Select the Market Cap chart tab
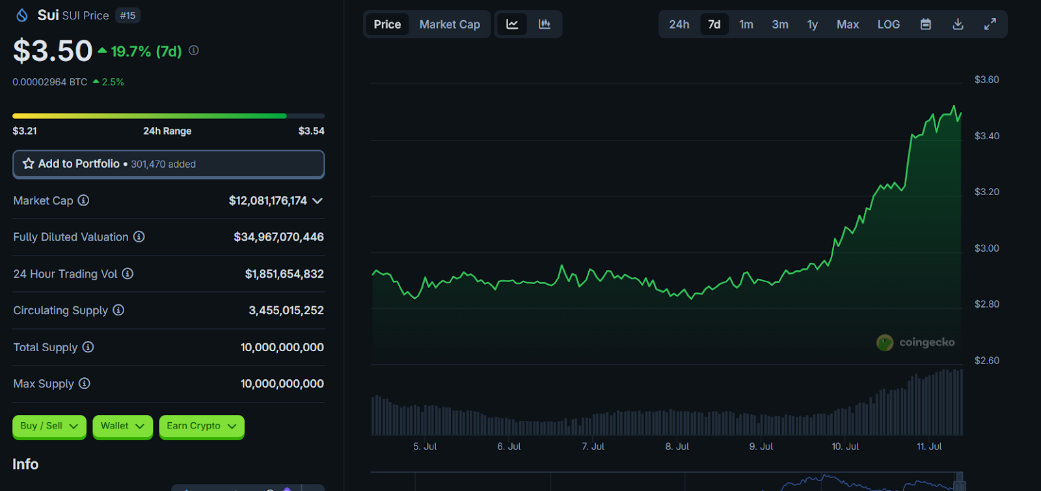Image resolution: width=1041 pixels, height=491 pixels. tap(450, 24)
